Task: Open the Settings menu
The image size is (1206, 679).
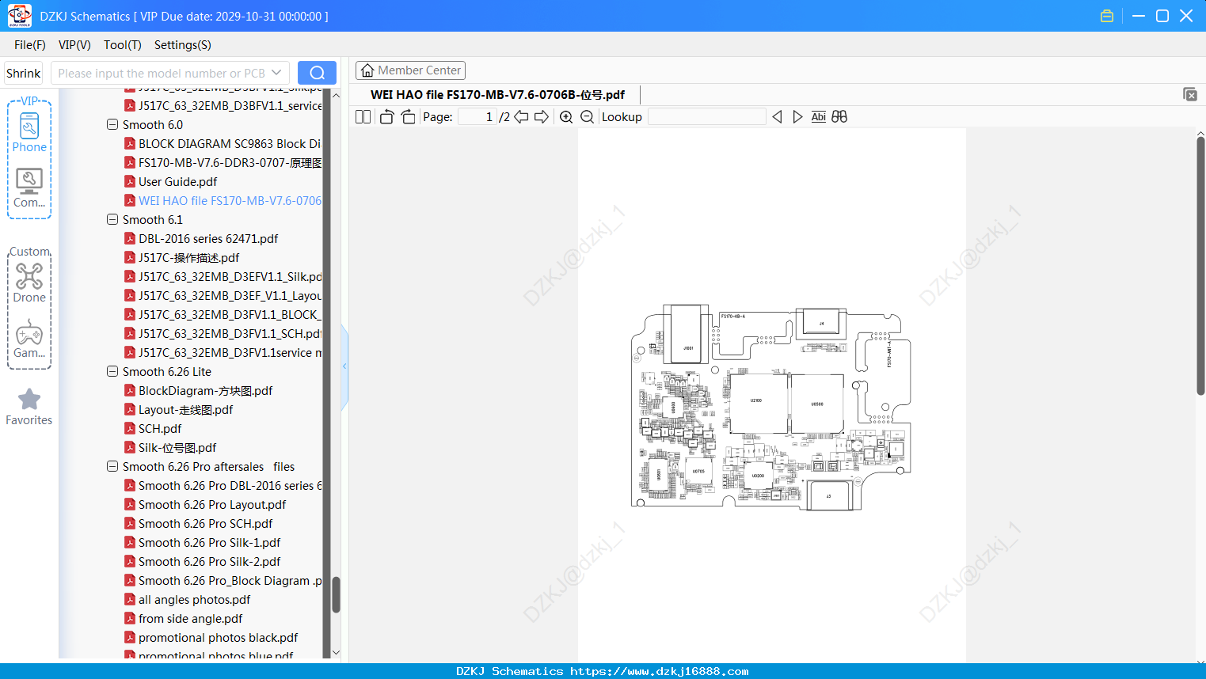Action: pyautogui.click(x=183, y=45)
